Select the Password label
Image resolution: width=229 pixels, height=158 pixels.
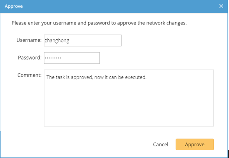pyautogui.click(x=30, y=58)
